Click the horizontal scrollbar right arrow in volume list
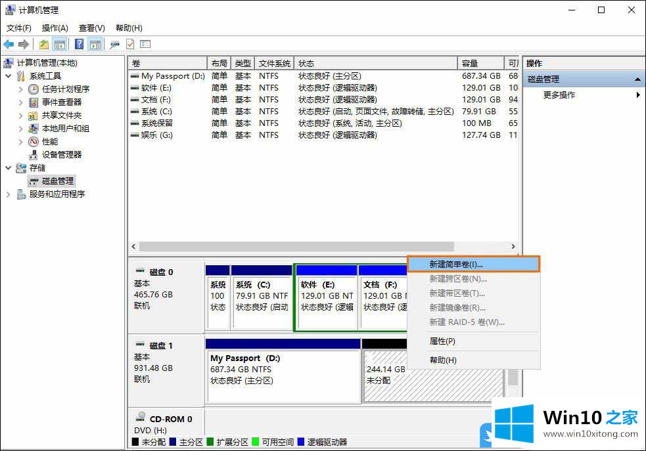Image resolution: width=646 pixels, height=451 pixels. pyautogui.click(x=513, y=247)
